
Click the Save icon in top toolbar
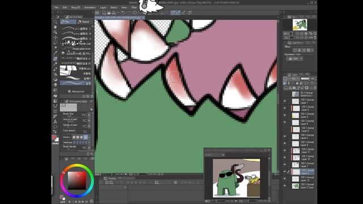pos(114,12)
